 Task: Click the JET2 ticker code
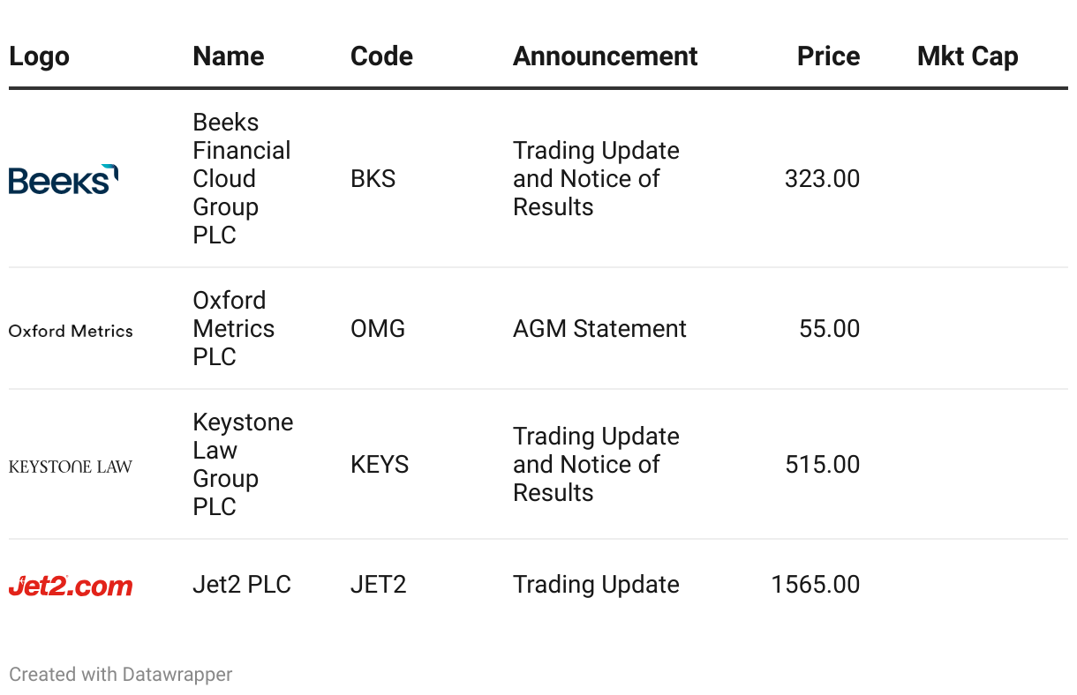[x=378, y=585]
